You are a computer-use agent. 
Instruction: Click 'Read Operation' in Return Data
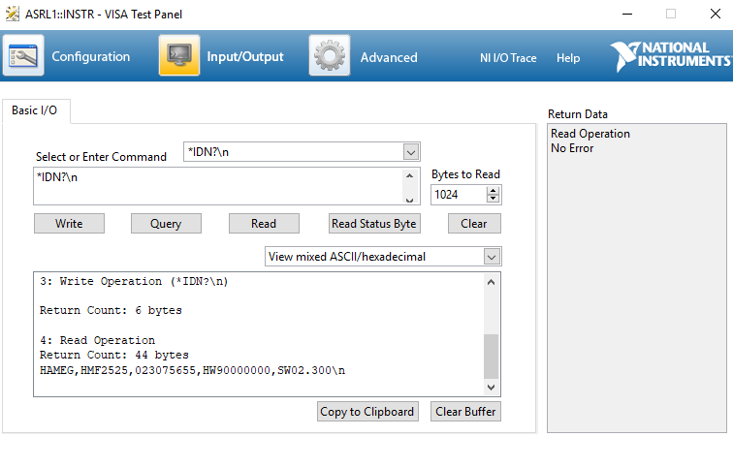(590, 134)
